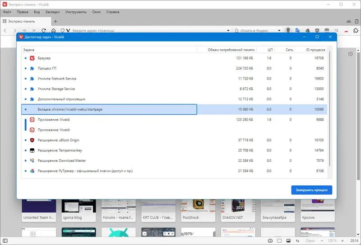Screen dimensions: 361x245
Task: Open the shield tracker blocker icon
Action: (62, 30)
